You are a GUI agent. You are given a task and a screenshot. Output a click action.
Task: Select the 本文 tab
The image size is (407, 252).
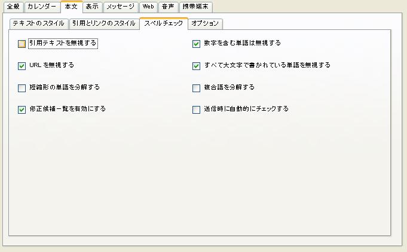[x=71, y=7]
